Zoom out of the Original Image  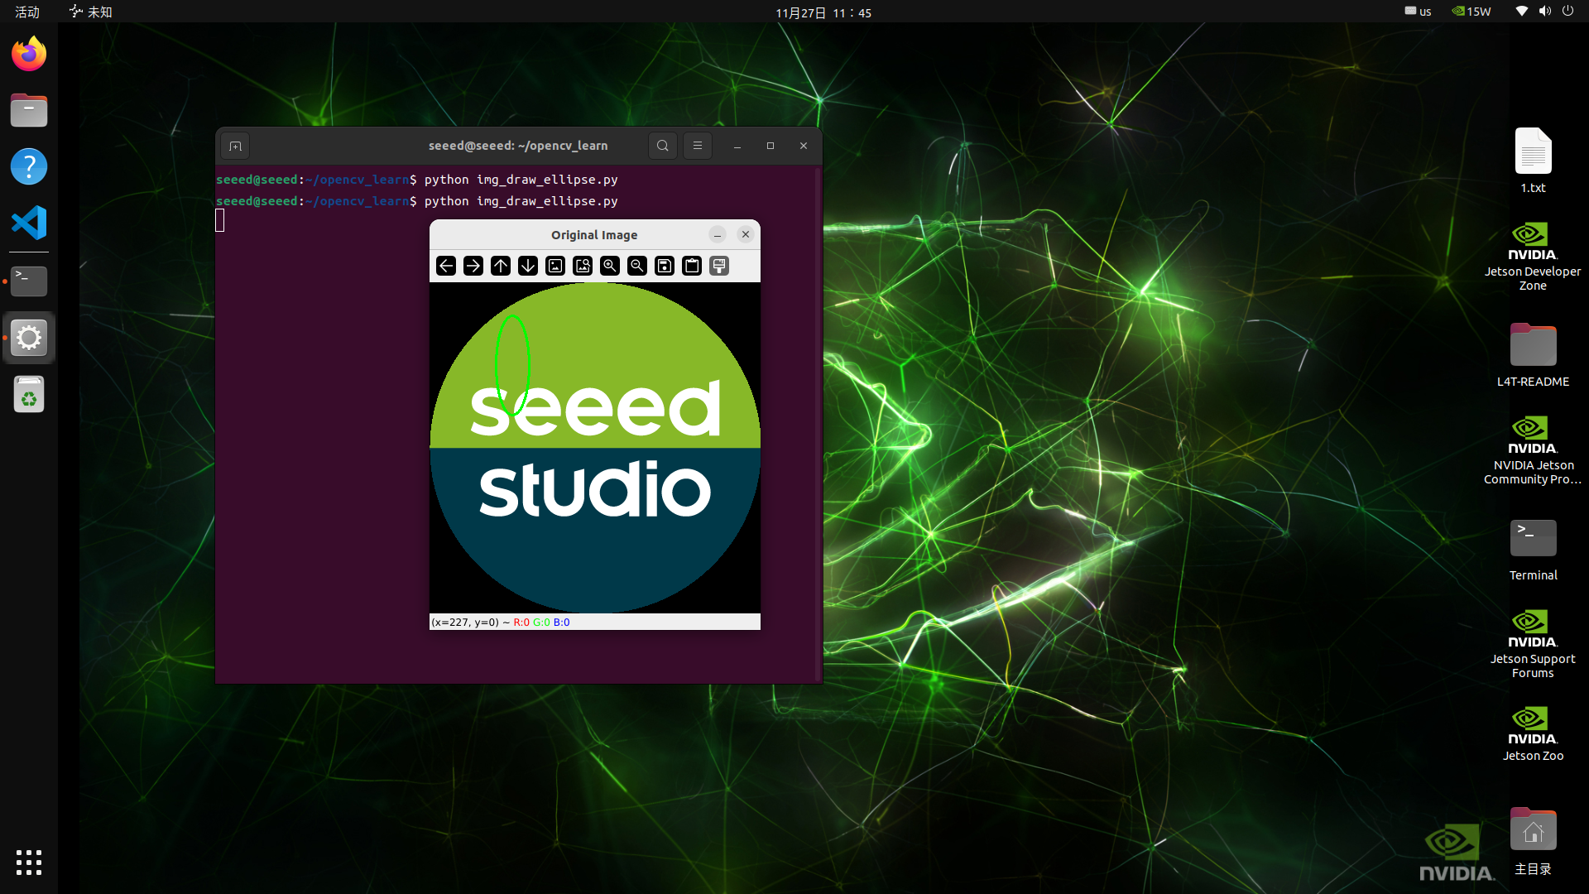coord(637,266)
